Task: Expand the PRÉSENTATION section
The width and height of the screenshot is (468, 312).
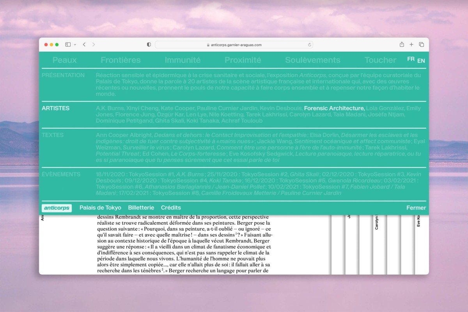Action: point(64,75)
